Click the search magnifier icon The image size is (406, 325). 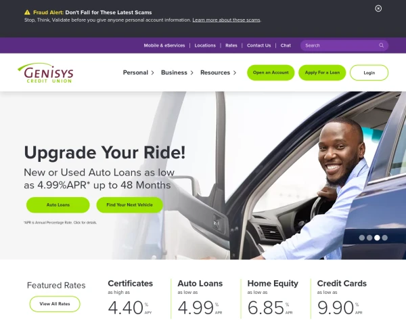(381, 45)
